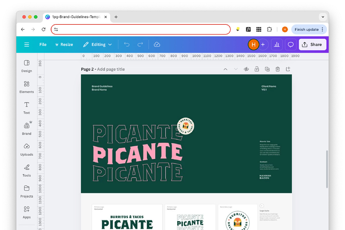Open the analytics bar chart icon
Viewport: 345px width, 230px height.
(277, 45)
